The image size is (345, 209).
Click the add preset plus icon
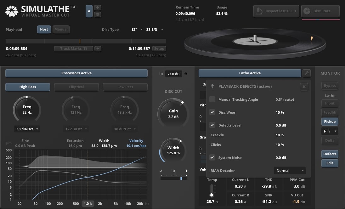[x=98, y=8]
